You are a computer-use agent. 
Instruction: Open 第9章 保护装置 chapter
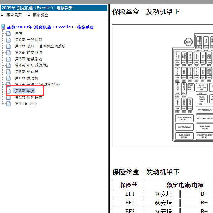coord(28,97)
